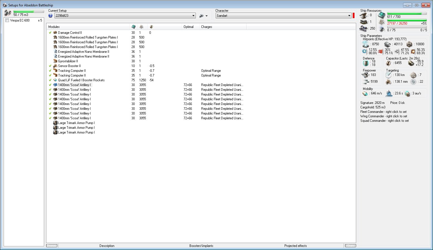Toggle the green checkmark for Sensor Booster II
433x250 pixels.
(x=50, y=66)
